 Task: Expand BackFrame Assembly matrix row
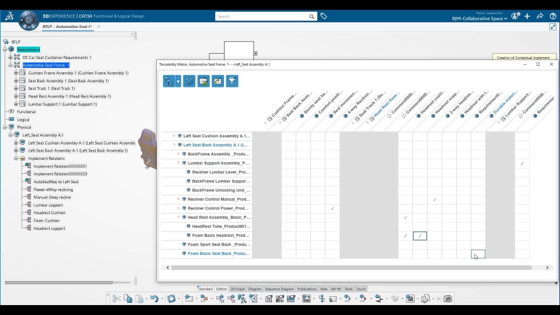coord(178,154)
